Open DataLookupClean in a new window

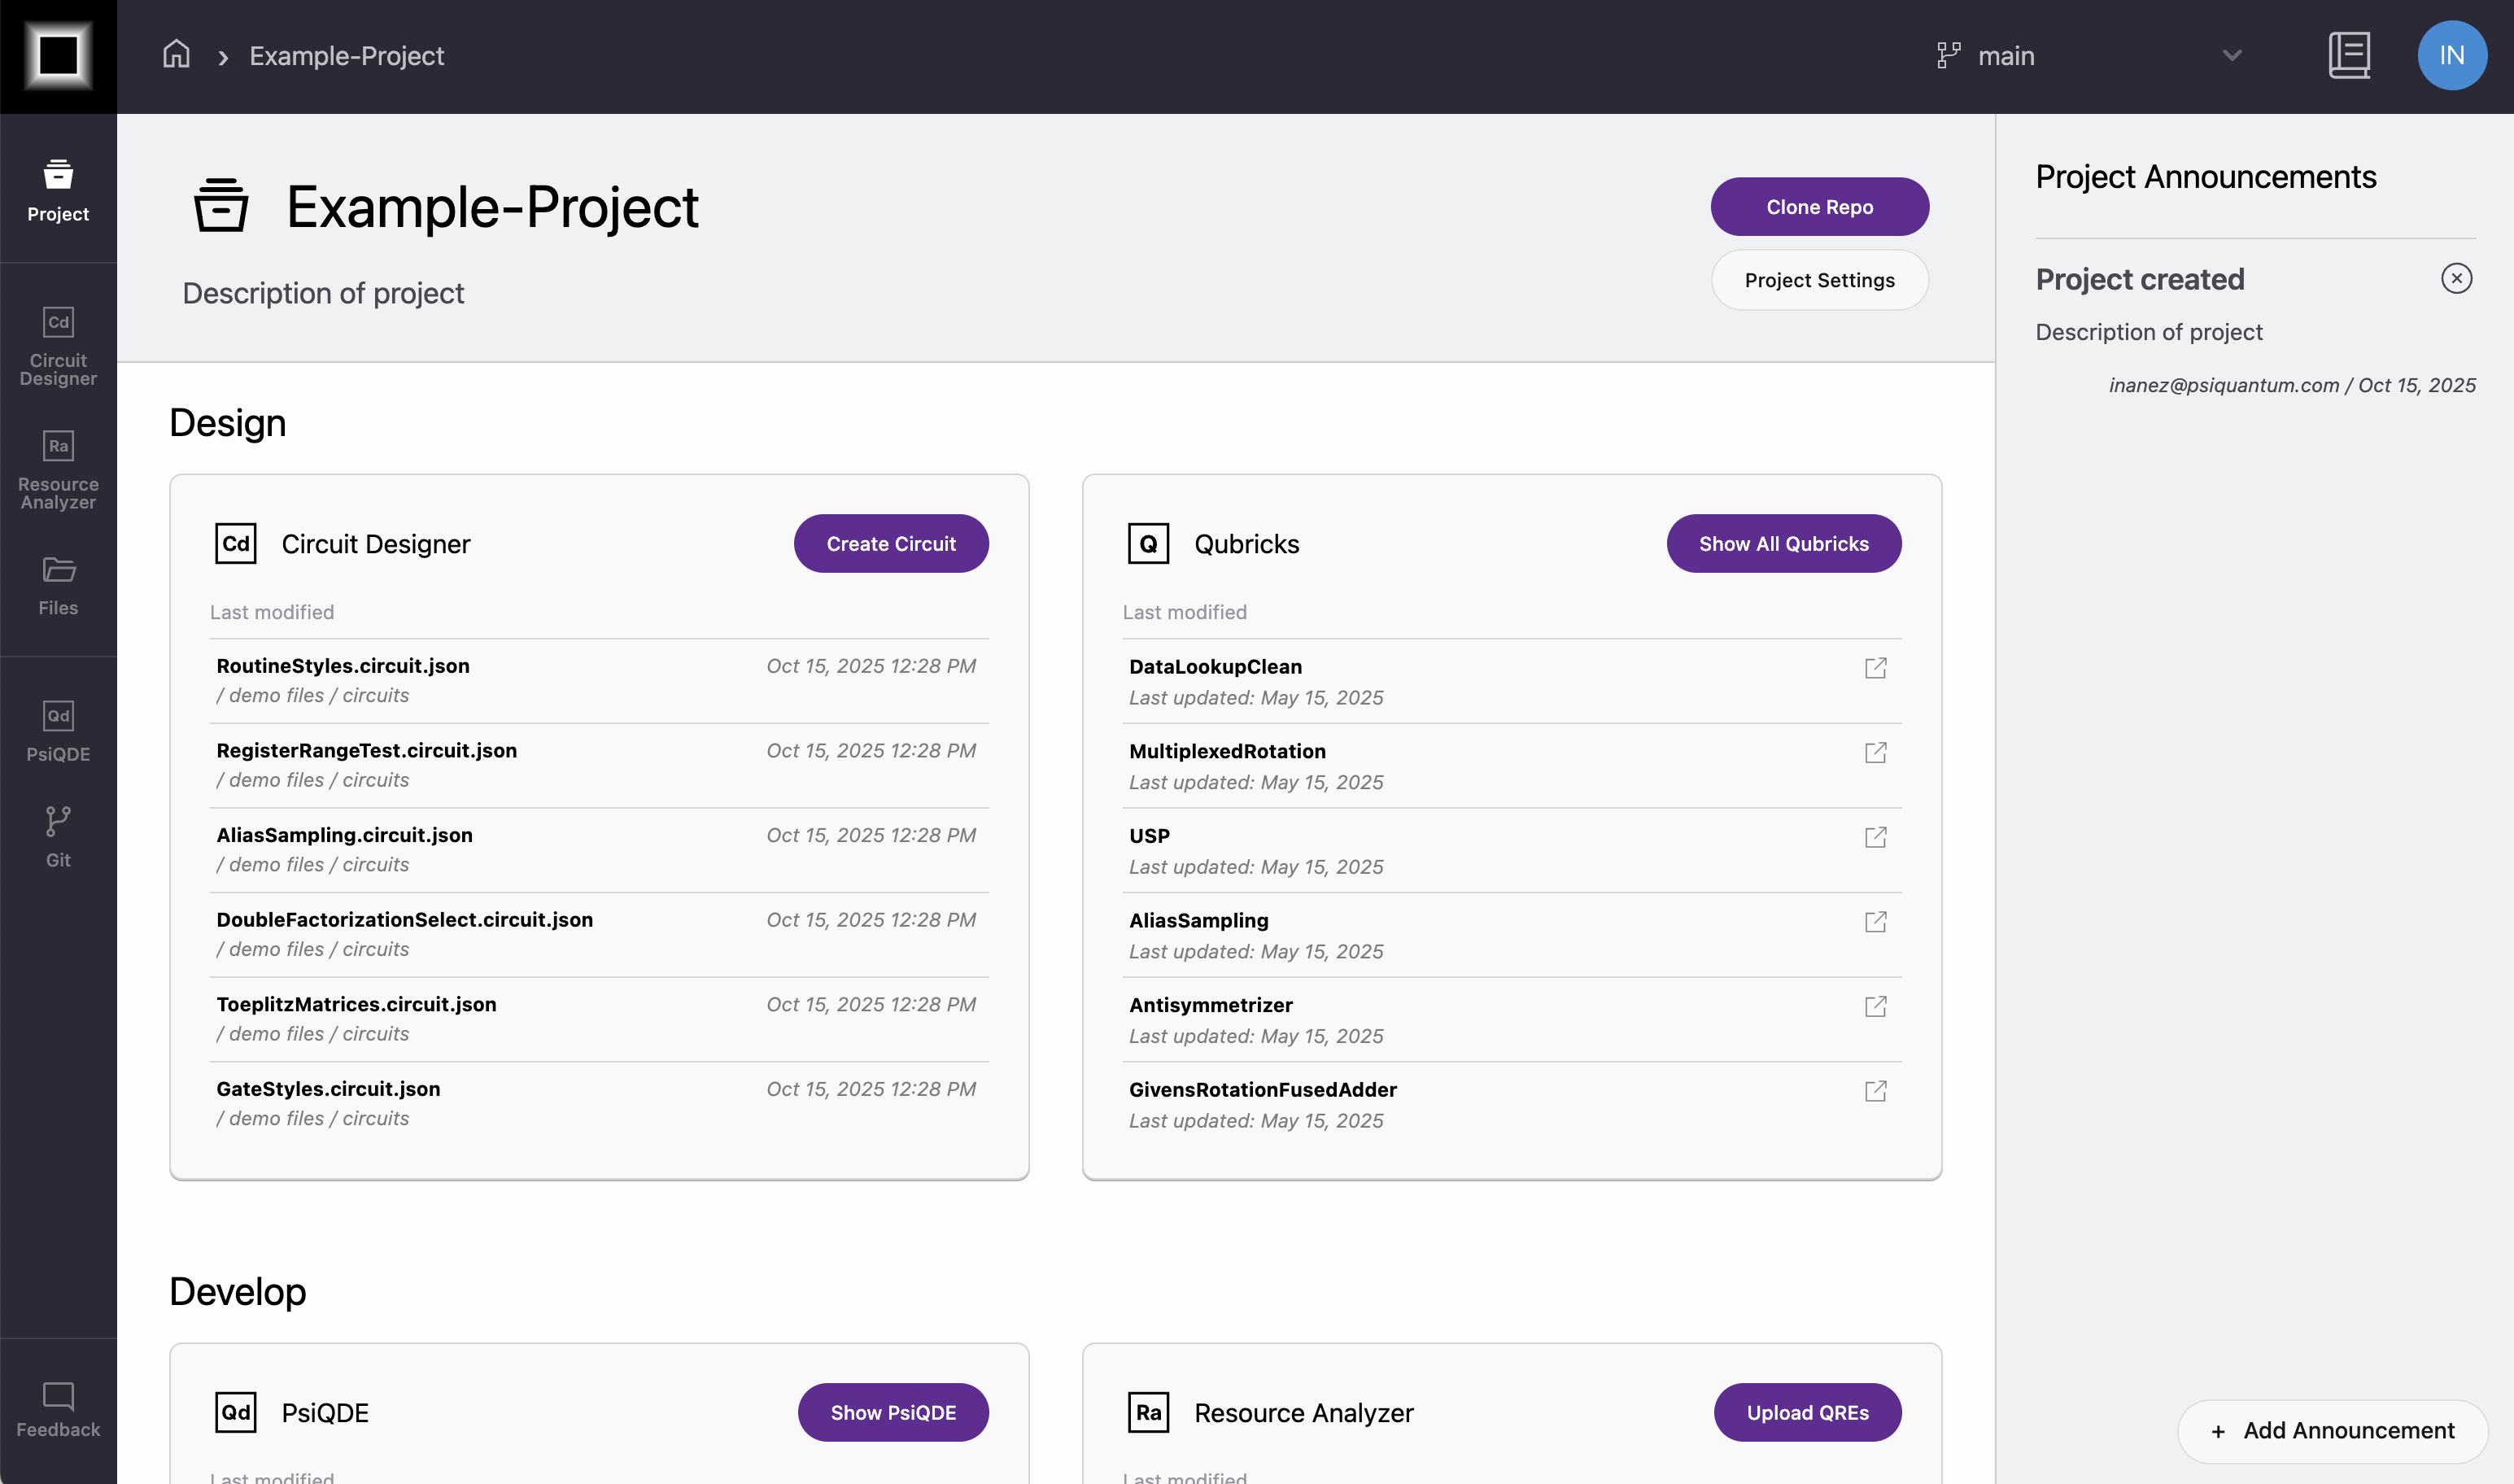pyautogui.click(x=1875, y=668)
